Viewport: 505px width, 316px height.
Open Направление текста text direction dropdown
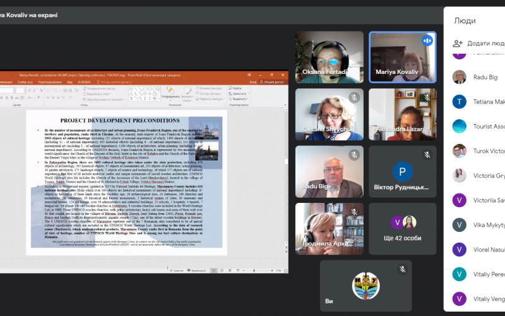pyautogui.click(x=100, y=88)
